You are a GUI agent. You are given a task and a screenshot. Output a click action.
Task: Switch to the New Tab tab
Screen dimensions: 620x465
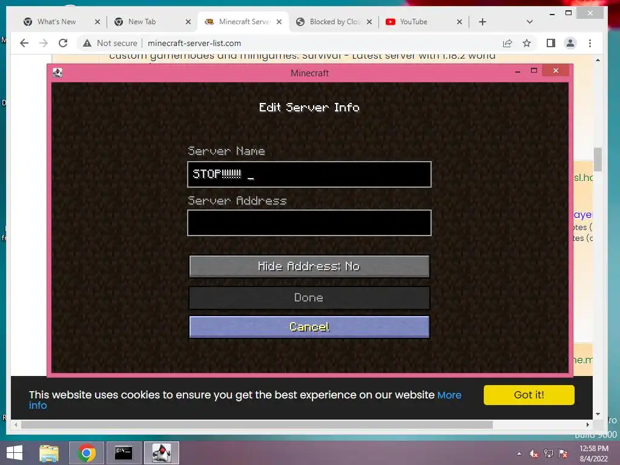click(142, 22)
